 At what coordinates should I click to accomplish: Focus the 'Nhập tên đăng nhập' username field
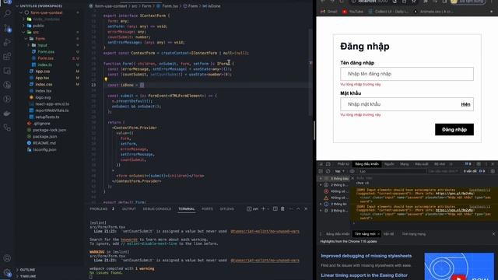point(407,74)
